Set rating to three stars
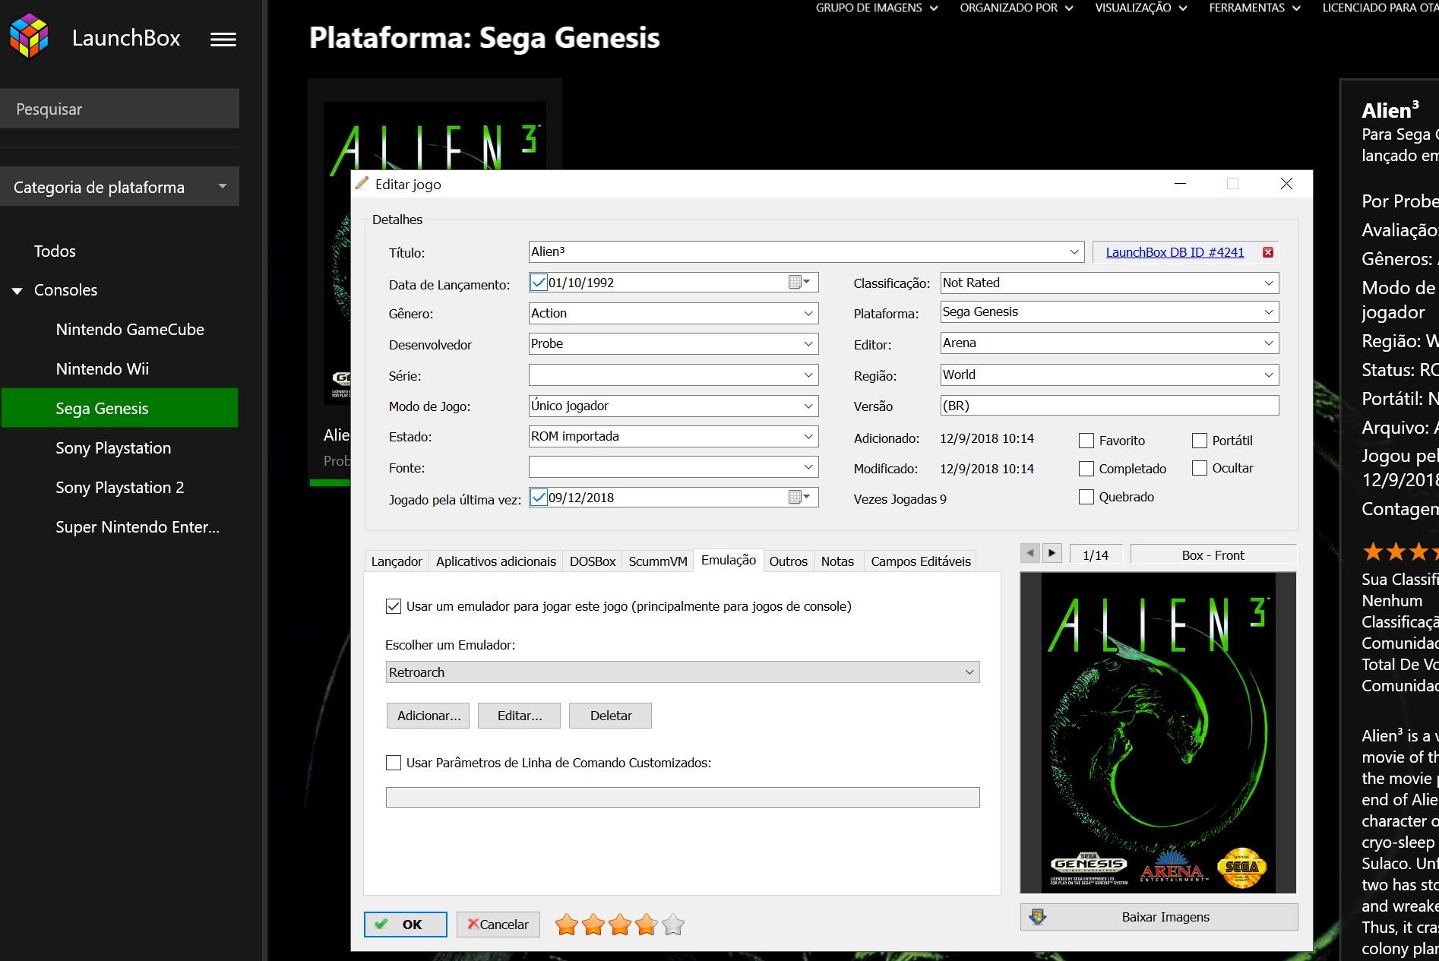 coord(620,925)
